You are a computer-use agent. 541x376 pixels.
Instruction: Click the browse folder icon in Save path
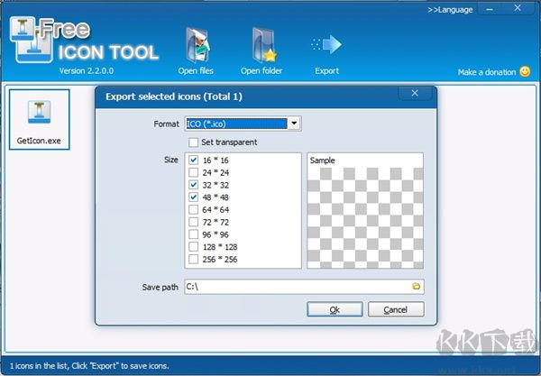coord(416,287)
